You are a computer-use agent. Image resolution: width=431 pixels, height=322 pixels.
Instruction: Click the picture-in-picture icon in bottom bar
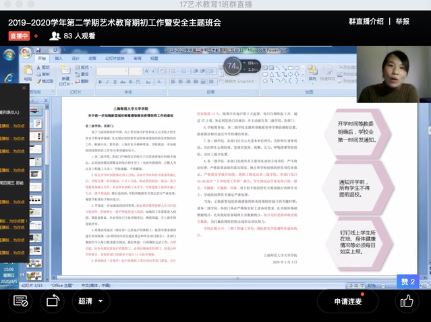click(x=20, y=301)
